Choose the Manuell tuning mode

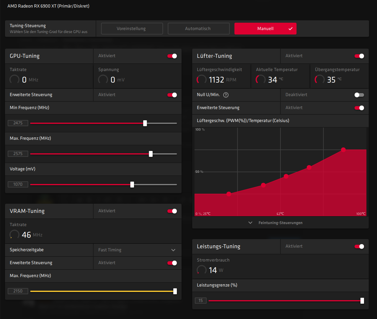[265, 29]
